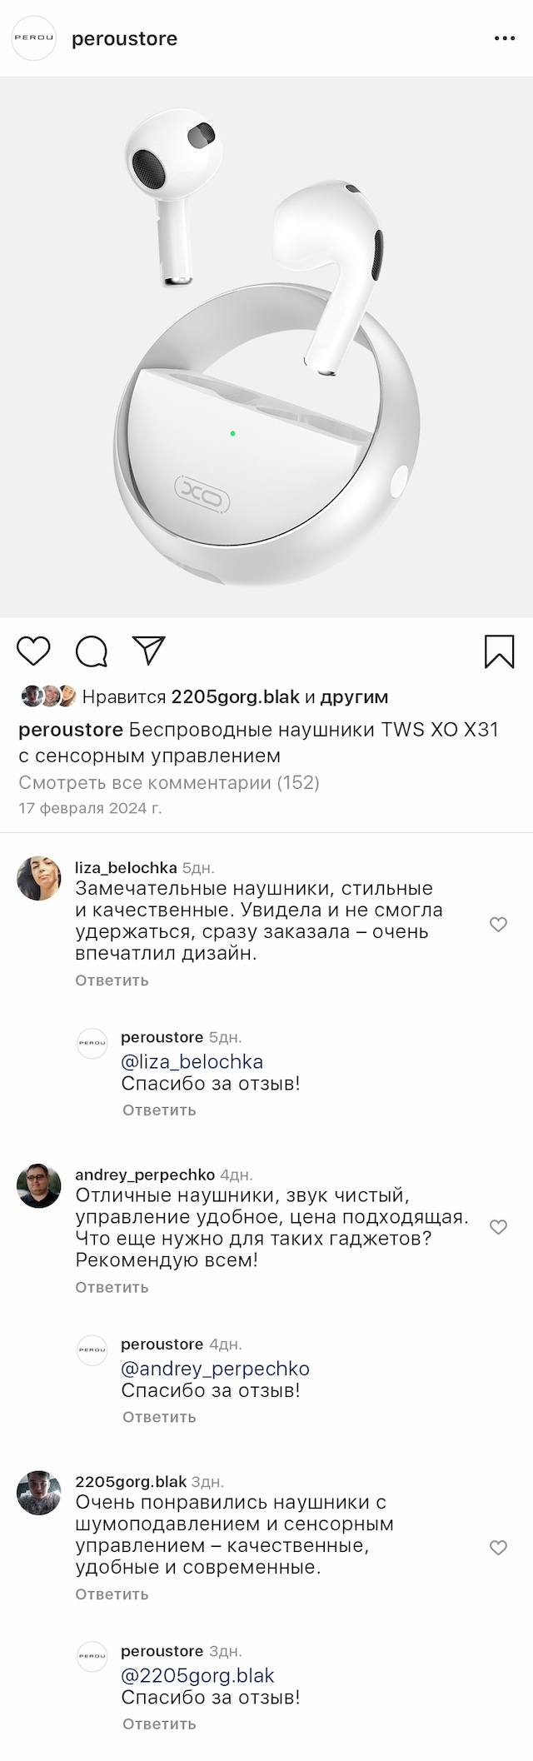The height and width of the screenshot is (1761, 533).
Task: Share the post with paper plane icon
Action: tap(149, 651)
